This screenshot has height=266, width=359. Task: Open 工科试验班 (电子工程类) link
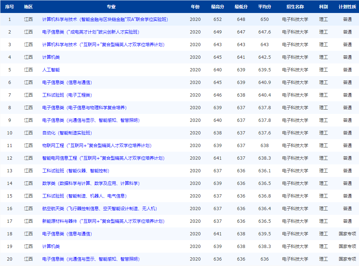point(67,95)
